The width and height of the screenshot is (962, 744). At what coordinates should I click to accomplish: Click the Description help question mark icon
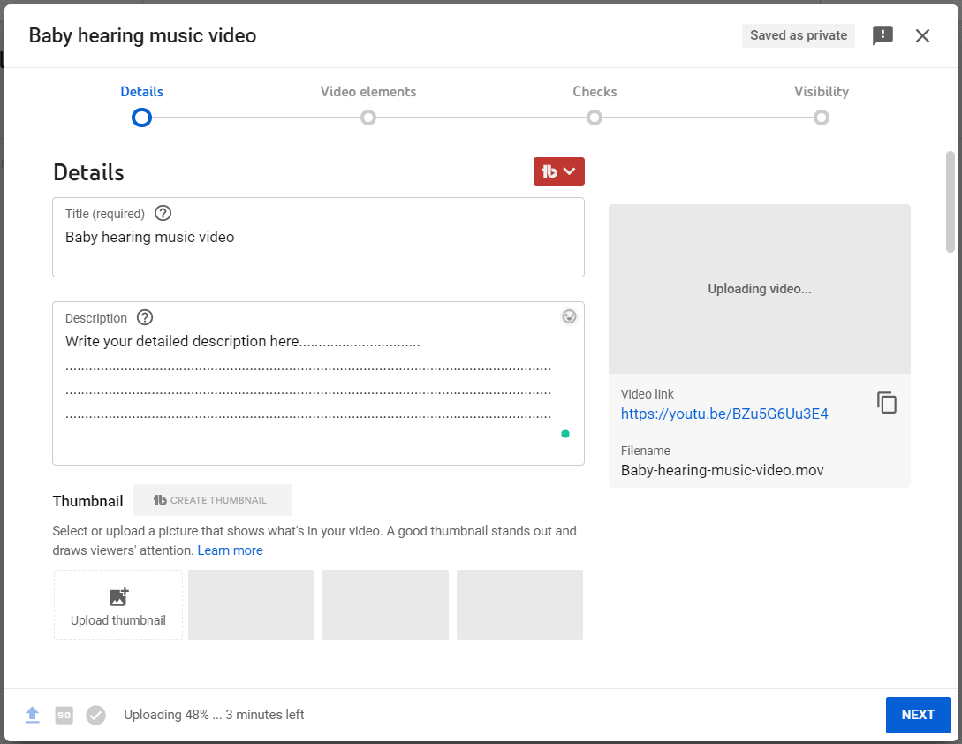145,317
